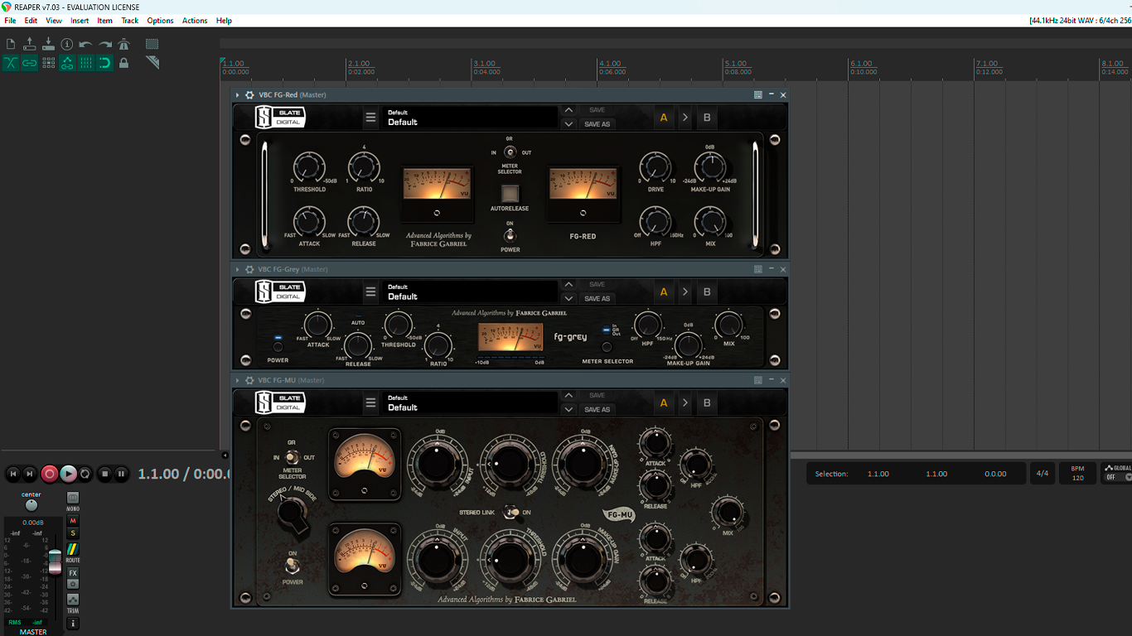Click the diagonal ruler icon in toolbar
This screenshot has height=636, width=1132.
pyautogui.click(x=152, y=63)
